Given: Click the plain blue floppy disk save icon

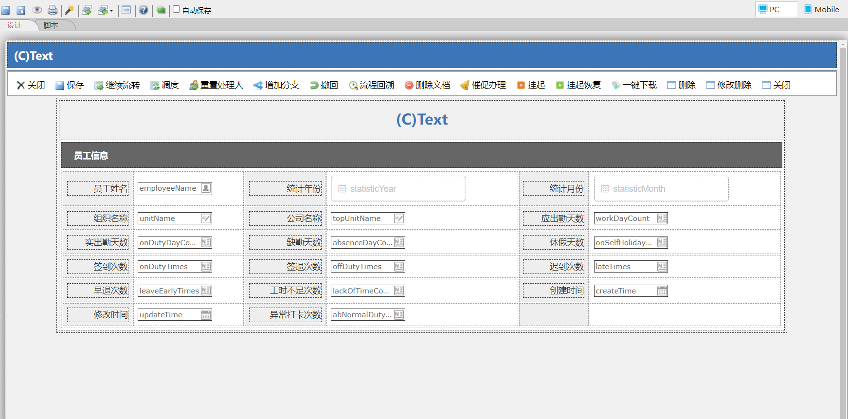Looking at the screenshot, I should [x=6, y=10].
